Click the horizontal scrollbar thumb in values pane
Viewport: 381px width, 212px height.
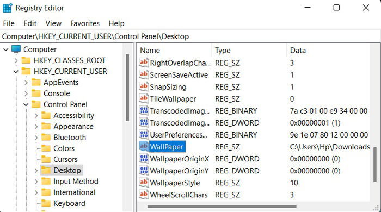[222, 207]
